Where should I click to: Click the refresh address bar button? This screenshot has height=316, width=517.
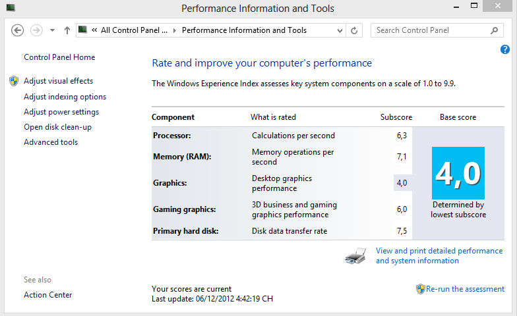354,30
